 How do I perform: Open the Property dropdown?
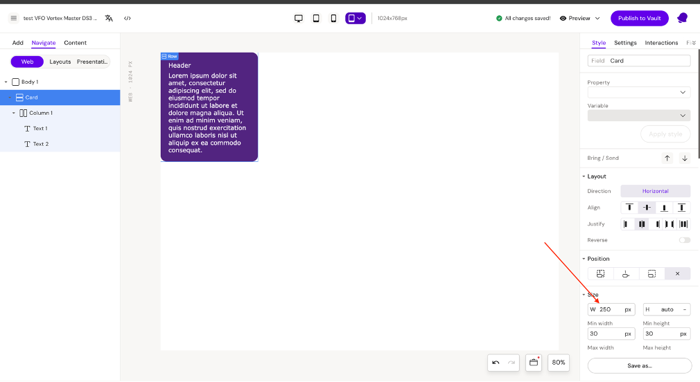(x=638, y=92)
